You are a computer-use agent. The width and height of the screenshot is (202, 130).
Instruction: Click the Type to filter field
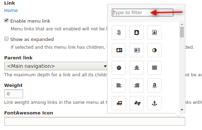click(x=143, y=12)
